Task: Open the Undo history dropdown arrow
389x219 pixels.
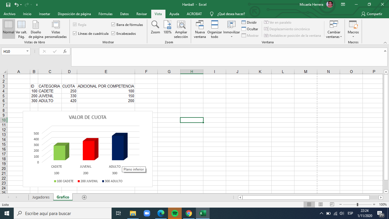Action: point(21,5)
